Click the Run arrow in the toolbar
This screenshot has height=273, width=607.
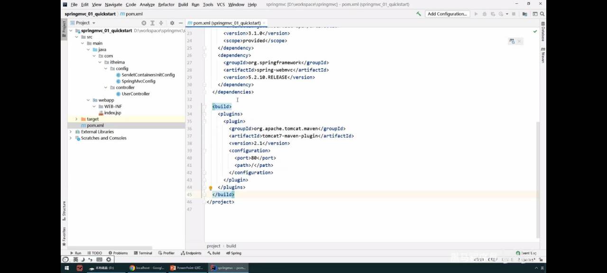click(x=476, y=14)
